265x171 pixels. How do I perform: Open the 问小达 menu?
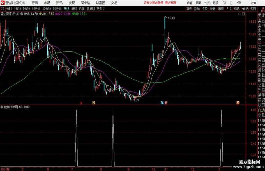[85, 3]
